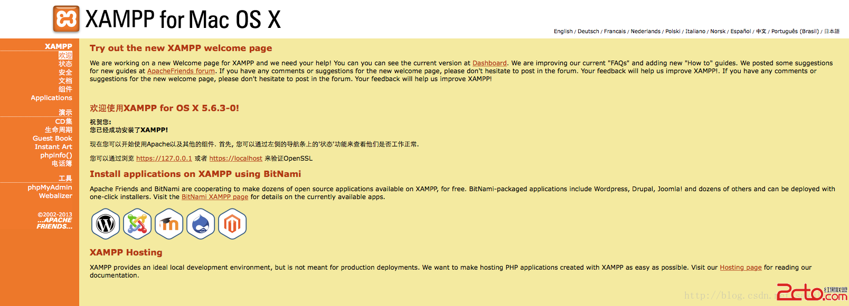The width and height of the screenshot is (849, 306).
Task: Switch language to Nederlands
Action: click(646, 32)
